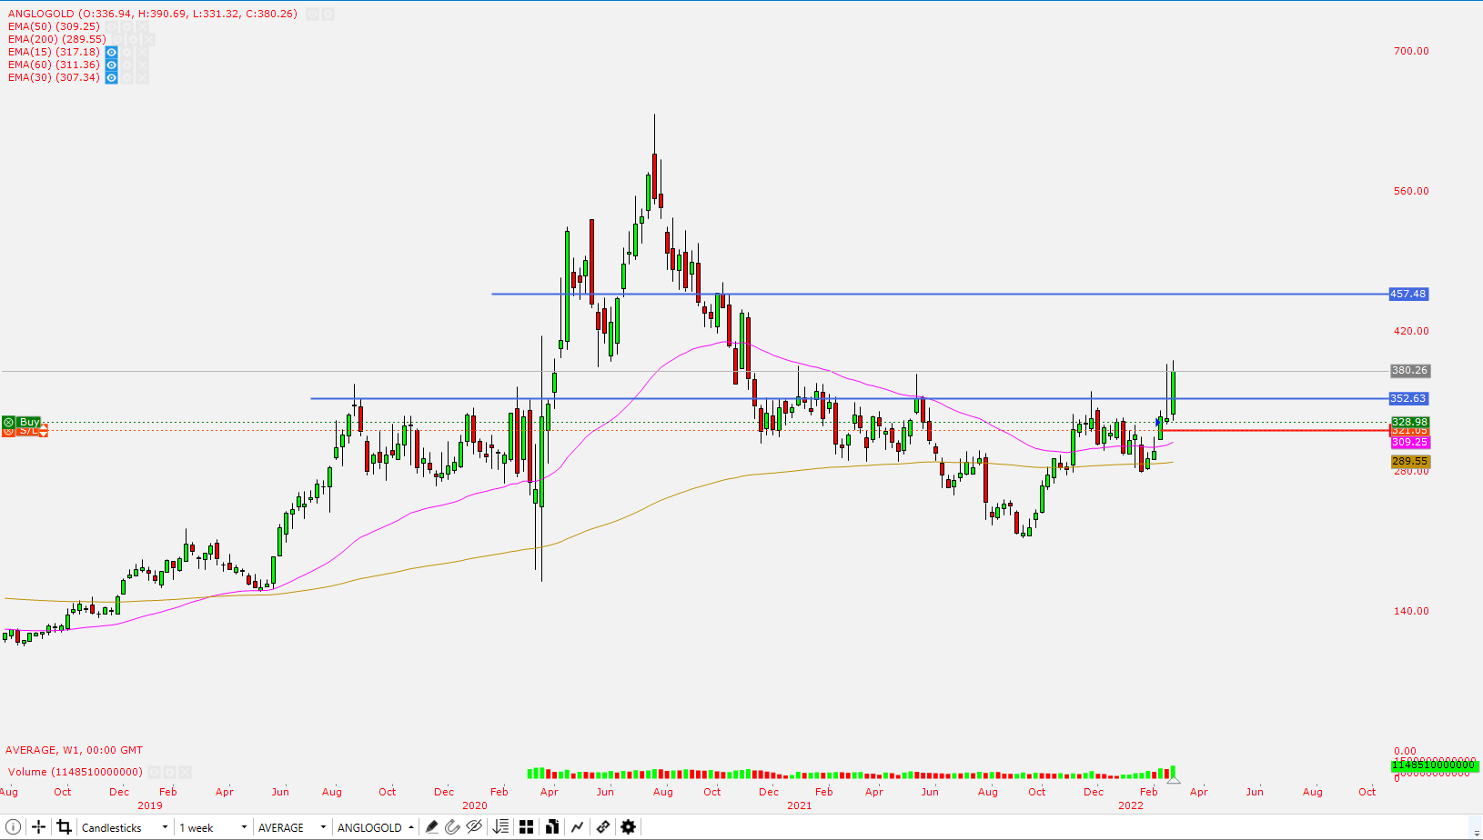Click the chart info icon

[12, 826]
